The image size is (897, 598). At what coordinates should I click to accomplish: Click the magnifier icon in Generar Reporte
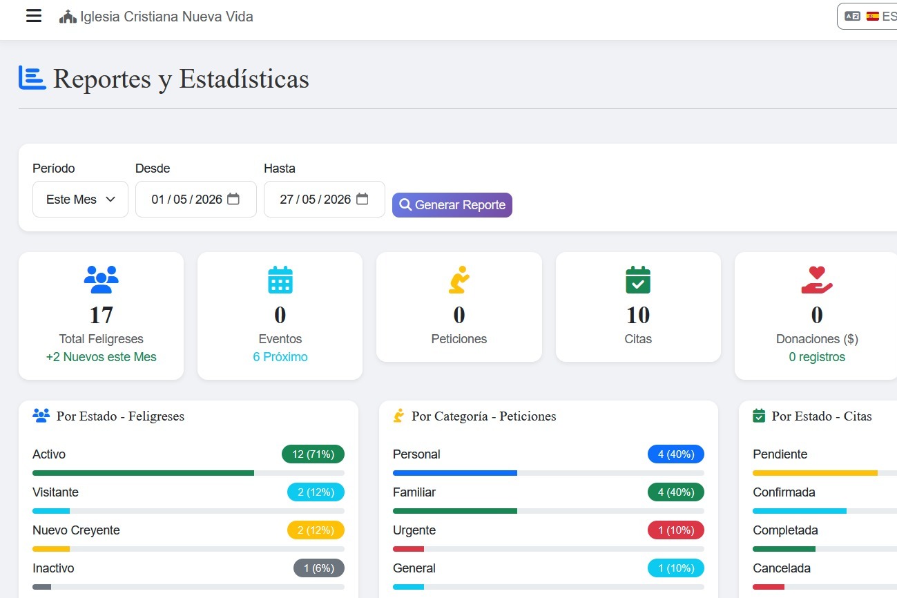point(405,205)
